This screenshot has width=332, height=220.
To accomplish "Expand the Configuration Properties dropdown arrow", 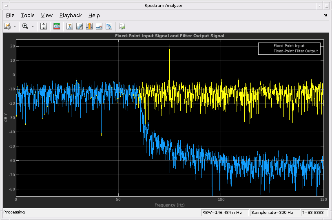I will (x=15, y=26).
